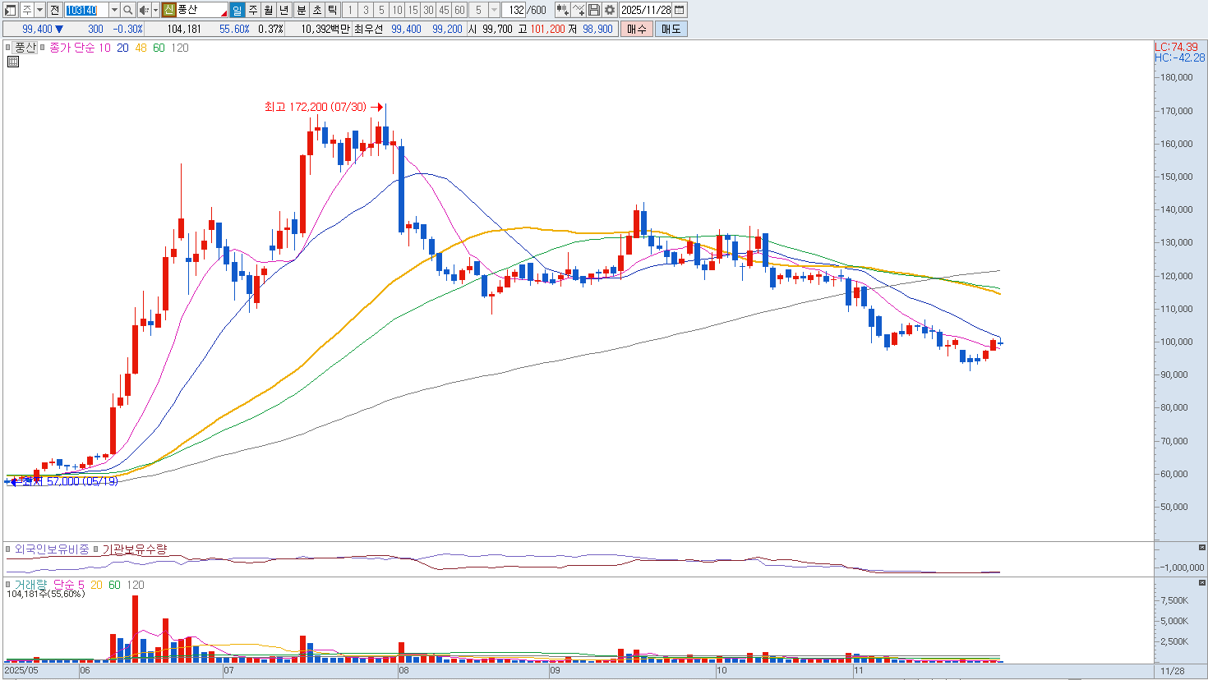Screen dimensions: 1208x680
Task: Select the 60 interval preset button
Action: click(x=459, y=10)
